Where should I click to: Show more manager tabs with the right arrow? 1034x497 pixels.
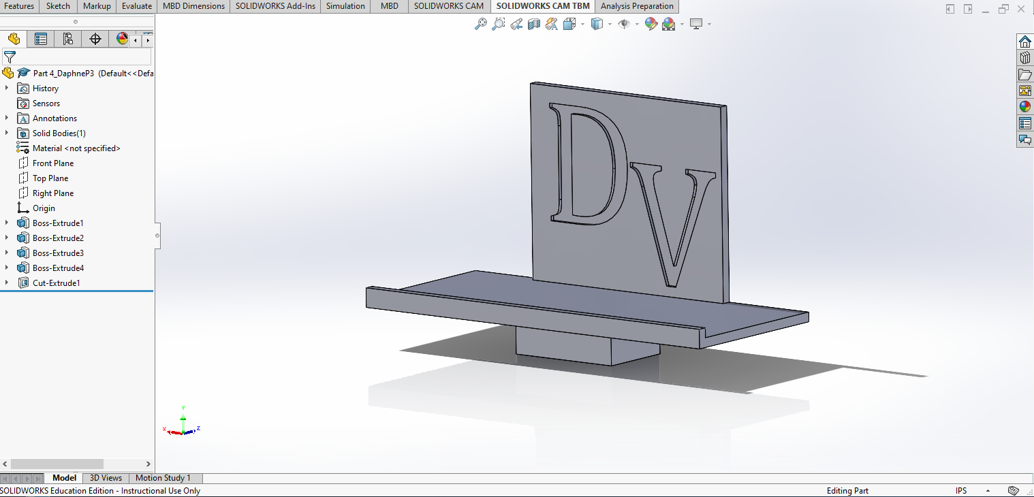click(x=147, y=40)
